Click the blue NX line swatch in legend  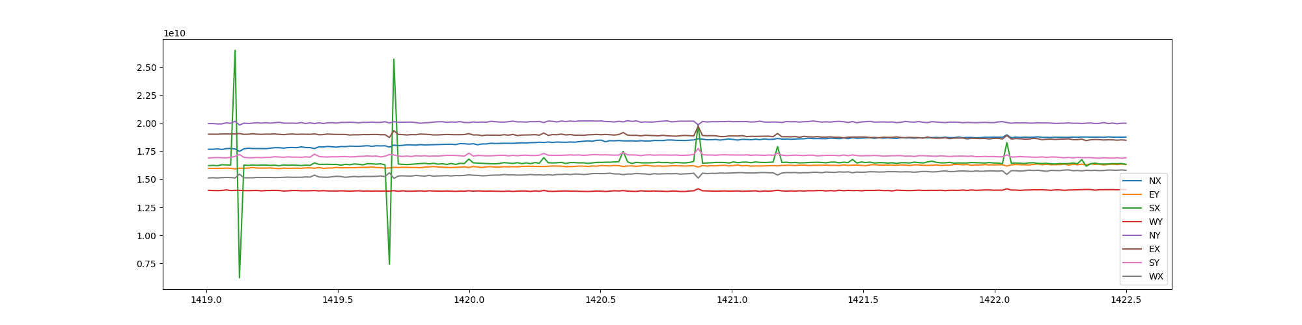click(x=1133, y=181)
